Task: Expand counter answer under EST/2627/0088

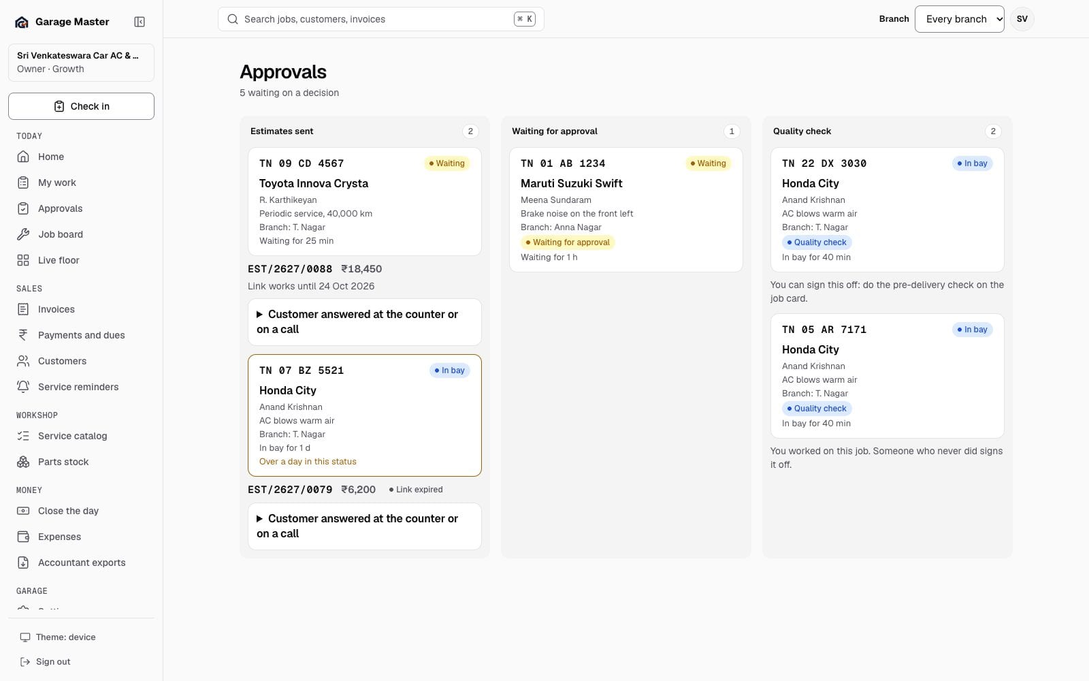Action: pyautogui.click(x=365, y=322)
